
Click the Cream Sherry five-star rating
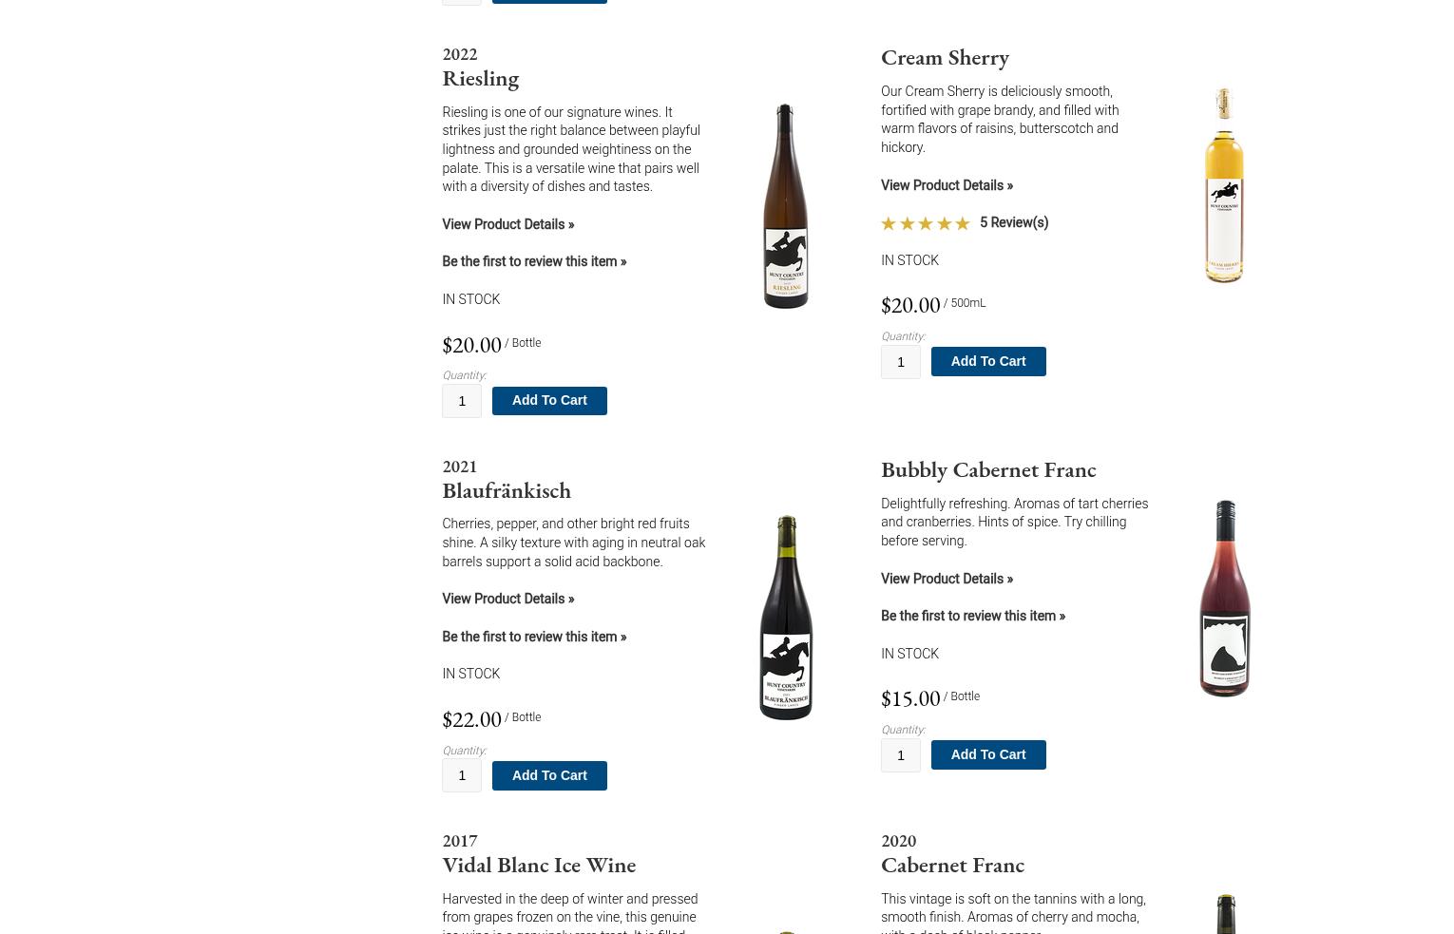tap(926, 223)
